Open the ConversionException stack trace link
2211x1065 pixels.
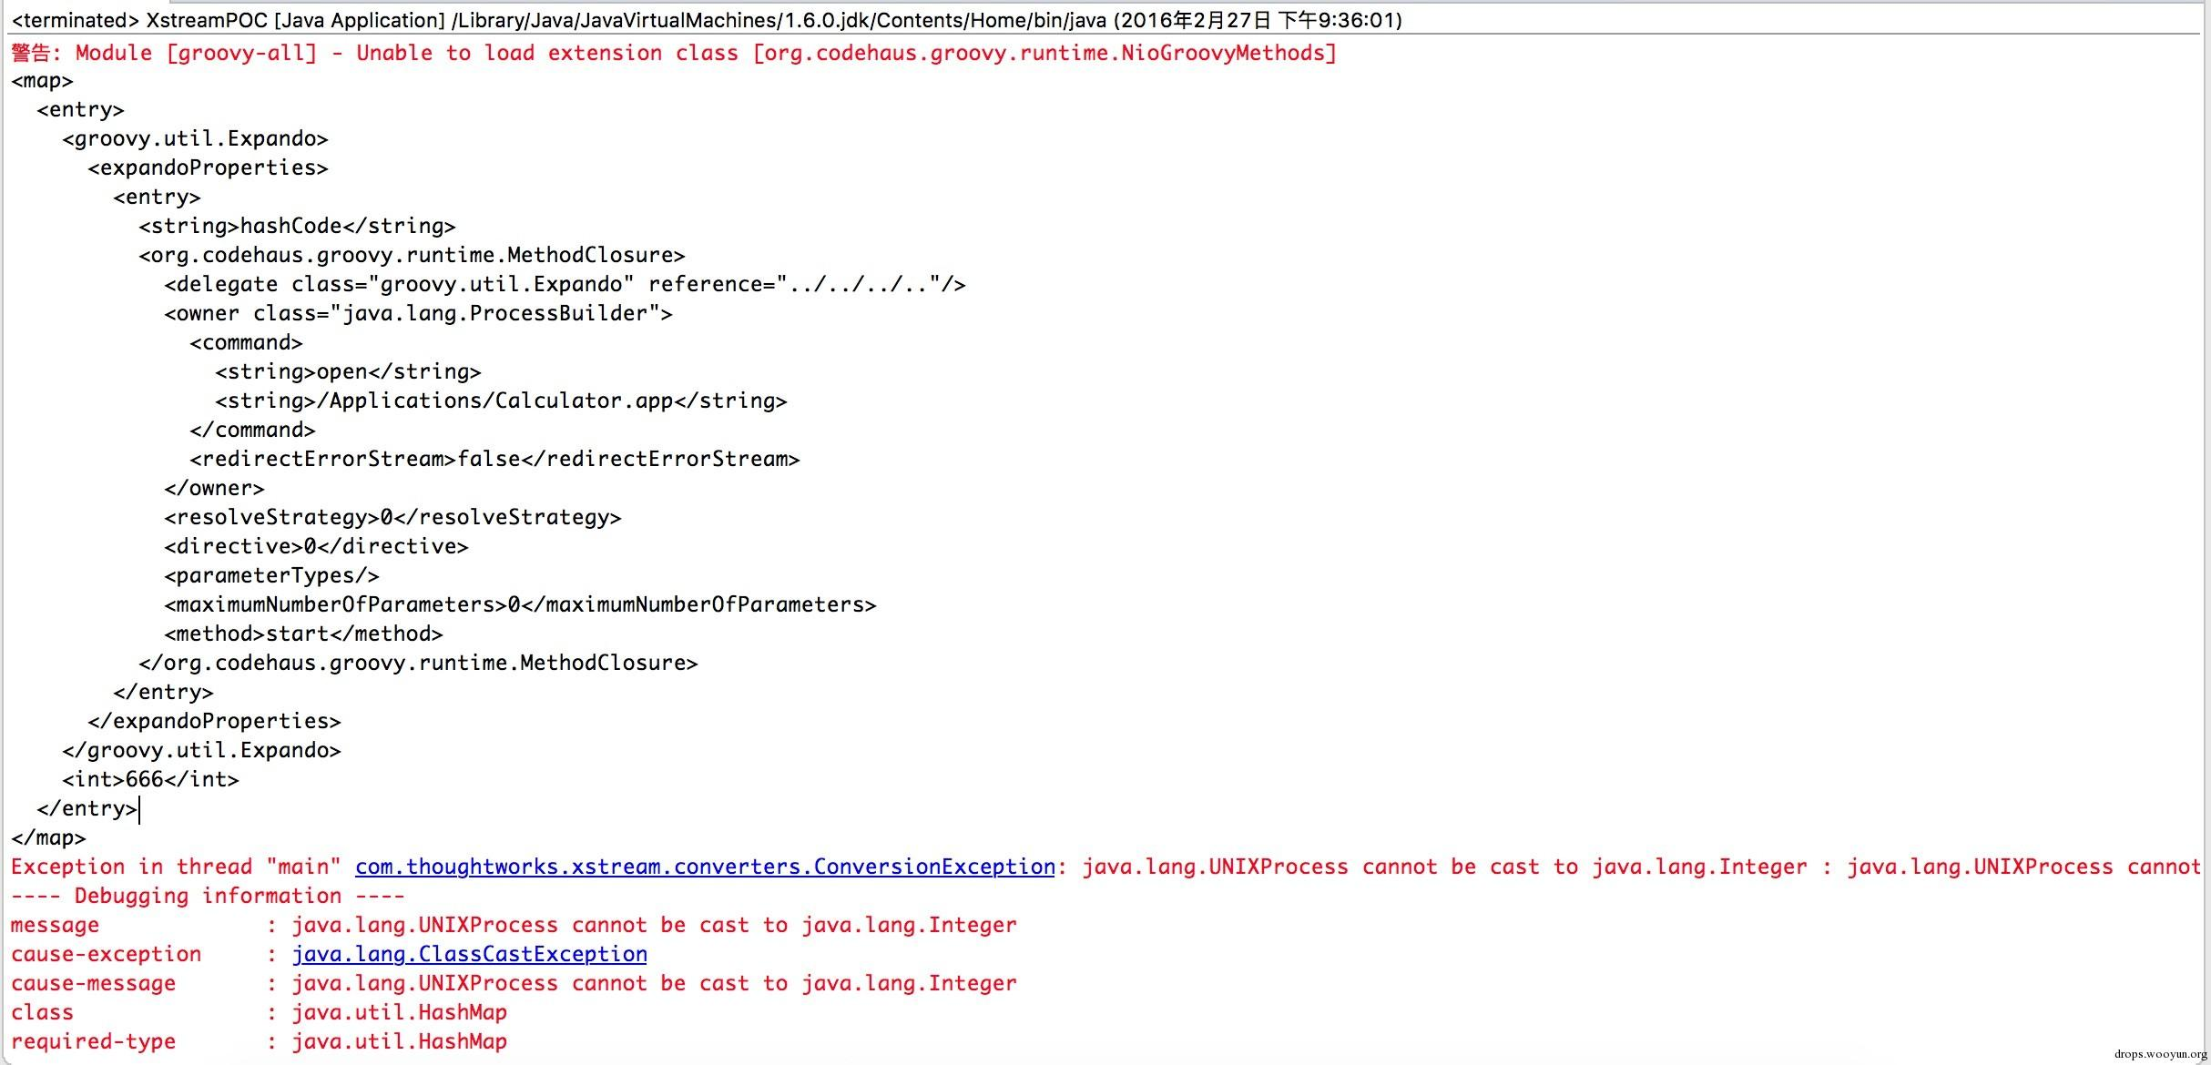pyautogui.click(x=704, y=867)
